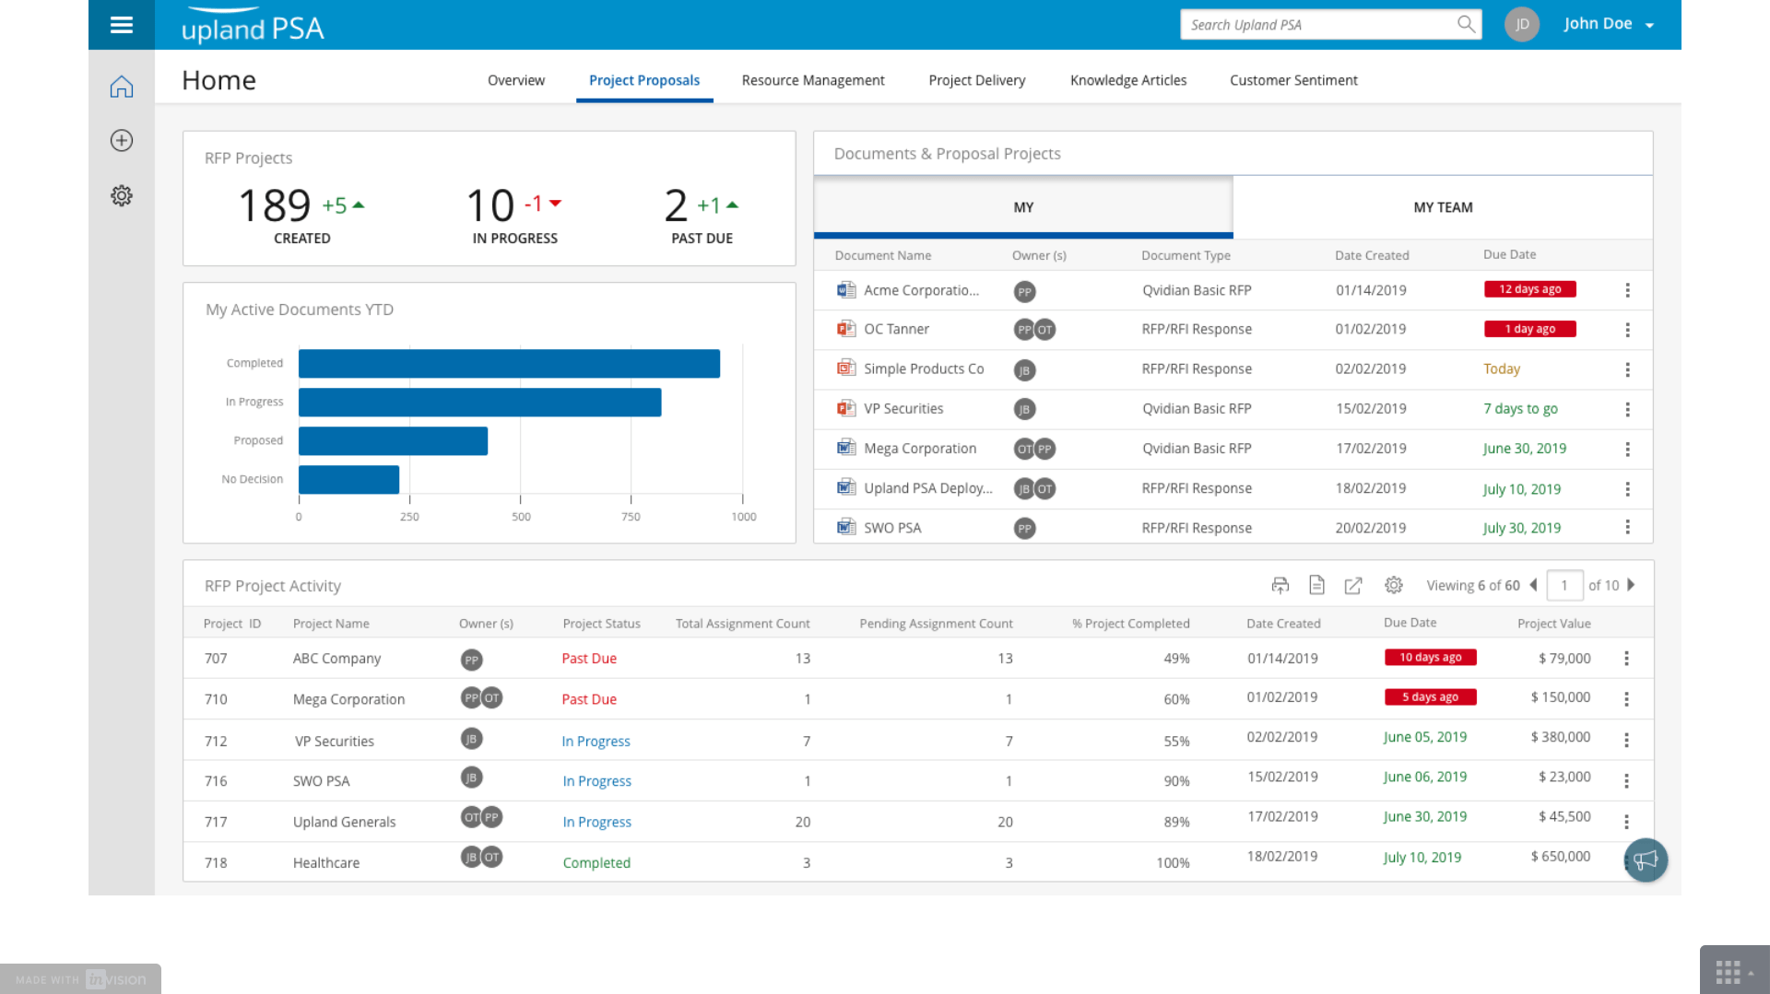Go to next page of project activity

(x=1631, y=585)
